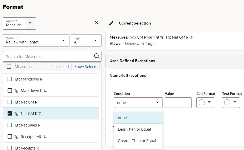The height and width of the screenshot is (150, 244).
Task: Open the Cell Format color picker
Action: (x=205, y=102)
